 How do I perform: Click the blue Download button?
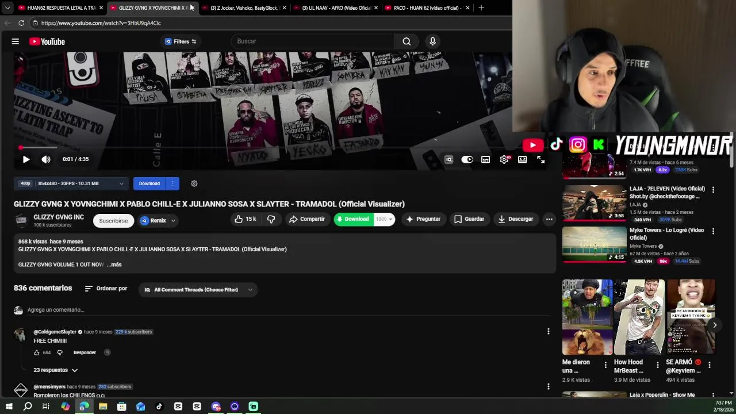click(149, 183)
